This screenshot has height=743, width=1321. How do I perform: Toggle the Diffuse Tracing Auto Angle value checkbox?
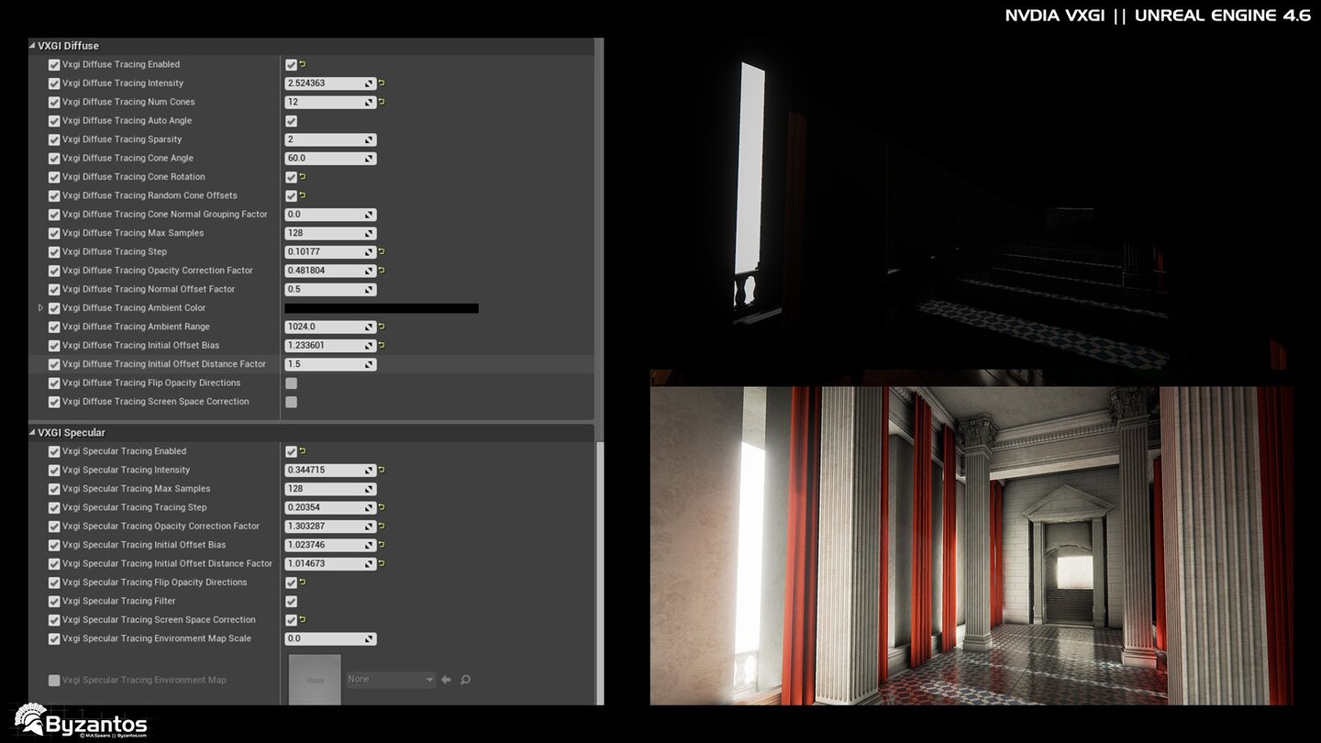coord(291,121)
